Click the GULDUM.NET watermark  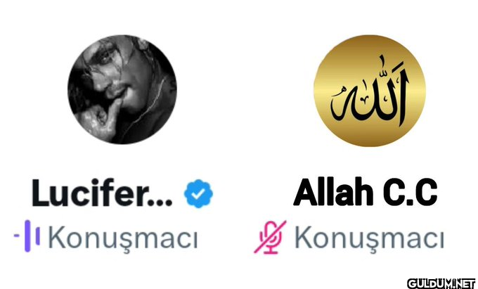[441, 283]
